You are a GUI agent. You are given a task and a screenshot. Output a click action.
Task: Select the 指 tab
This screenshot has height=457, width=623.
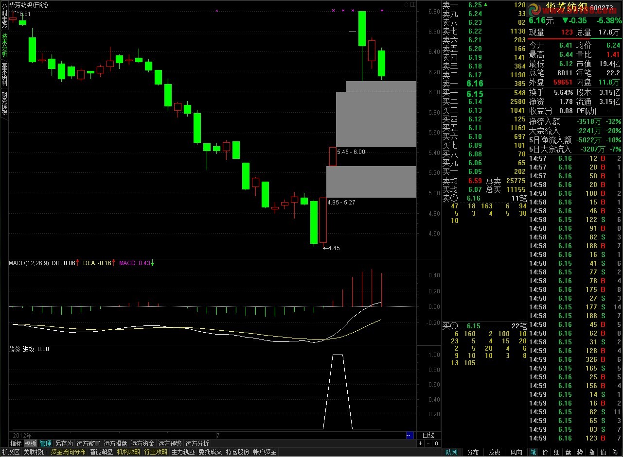click(592, 452)
